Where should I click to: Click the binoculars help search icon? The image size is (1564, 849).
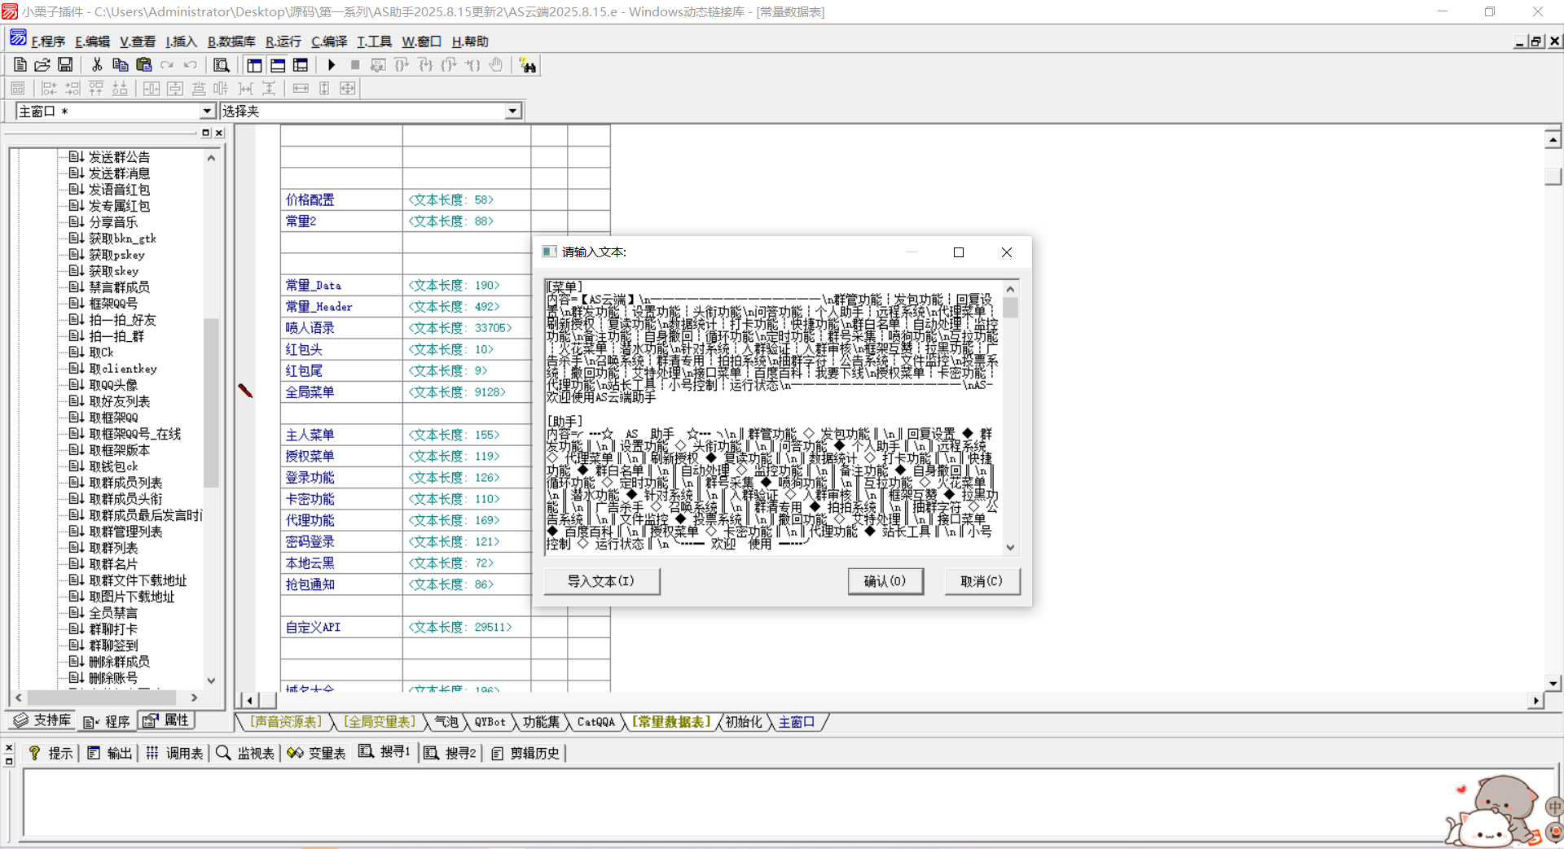(528, 66)
